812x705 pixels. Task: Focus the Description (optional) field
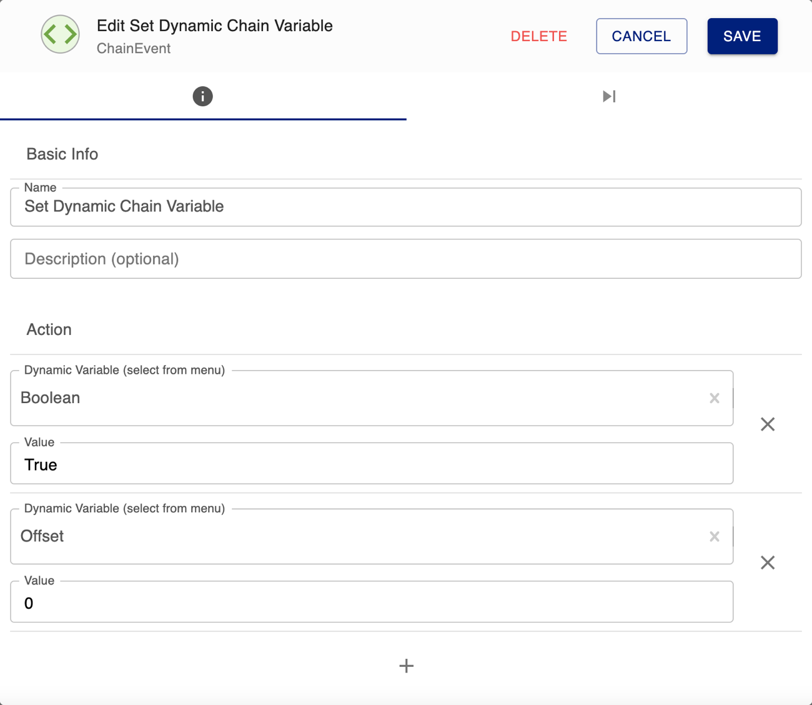coord(406,259)
